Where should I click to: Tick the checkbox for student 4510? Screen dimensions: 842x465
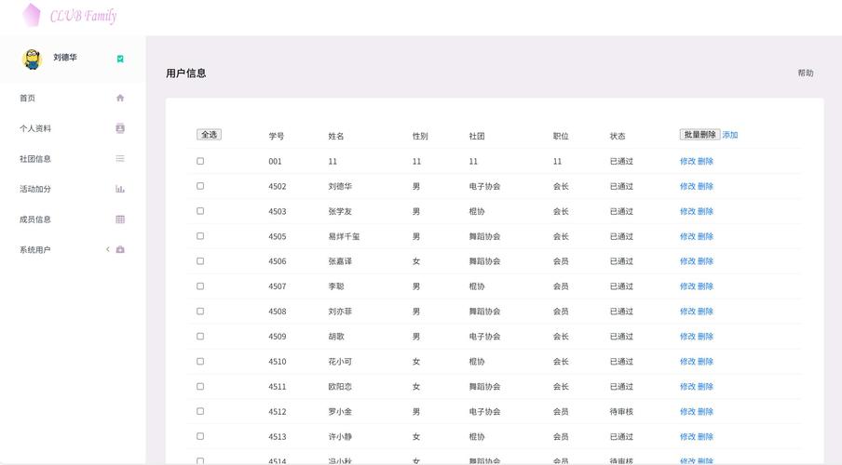[200, 361]
